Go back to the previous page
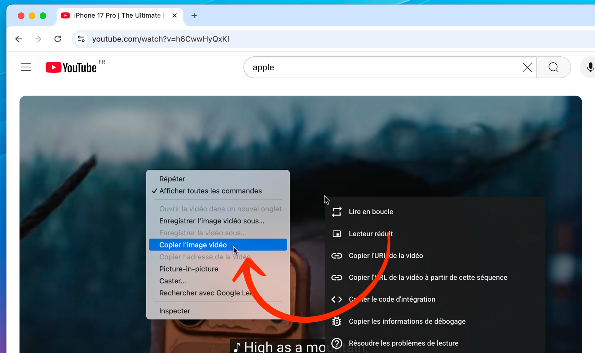This screenshot has height=353, width=595. coord(19,39)
